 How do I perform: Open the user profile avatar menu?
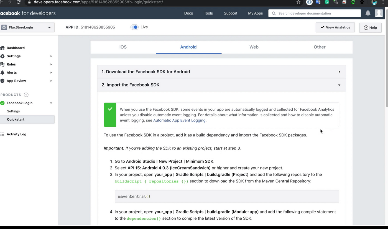pos(379,13)
